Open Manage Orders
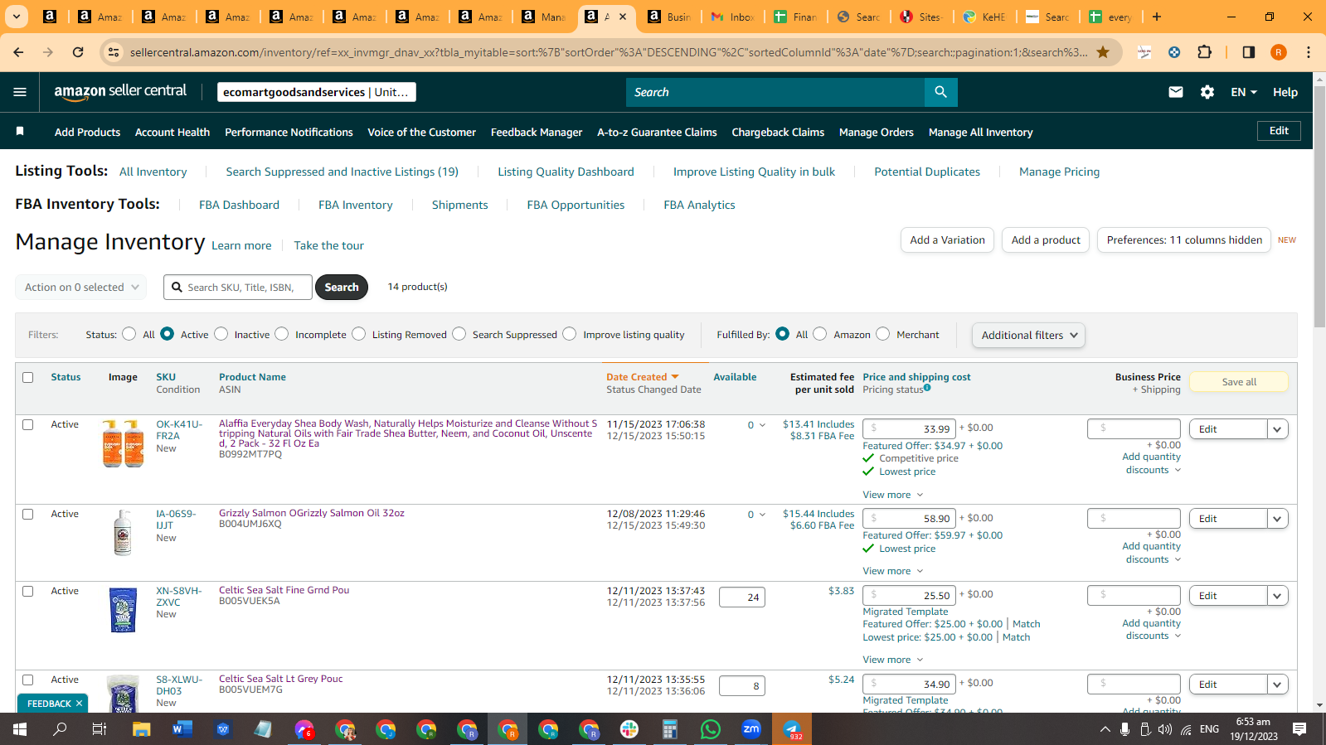Screen dimensions: 1326x745 click(x=877, y=133)
